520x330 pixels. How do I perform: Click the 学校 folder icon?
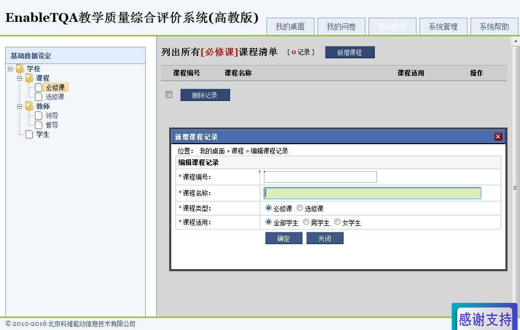click(20, 69)
